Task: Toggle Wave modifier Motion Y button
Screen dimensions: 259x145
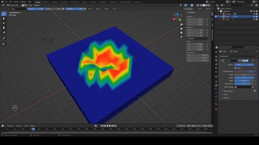Action: coord(249,64)
